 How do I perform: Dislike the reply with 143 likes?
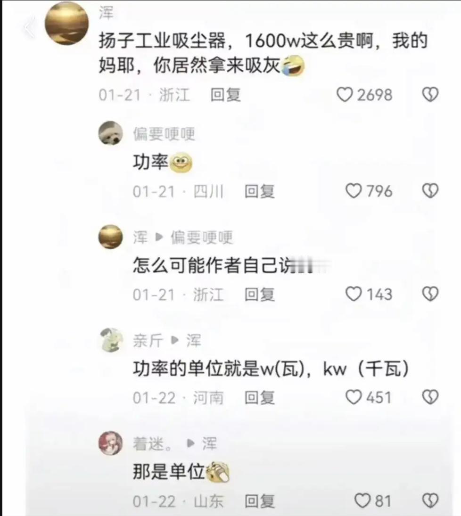pyautogui.click(x=430, y=294)
